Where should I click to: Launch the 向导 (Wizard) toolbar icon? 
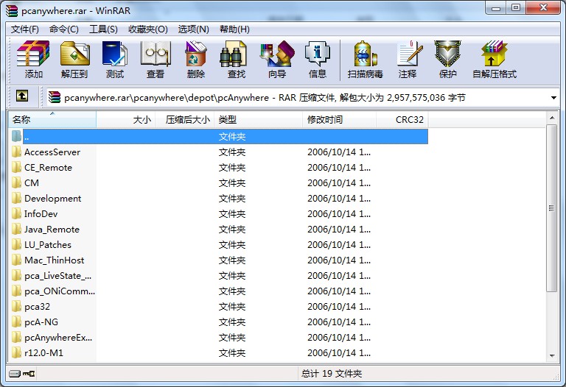(x=277, y=54)
